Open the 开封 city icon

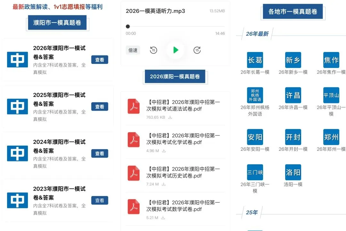click(x=293, y=137)
